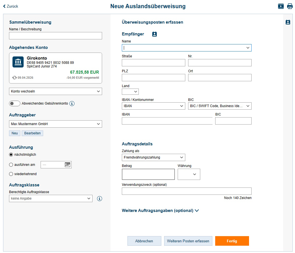Click the Verwendungszweck input field

pos(186,191)
